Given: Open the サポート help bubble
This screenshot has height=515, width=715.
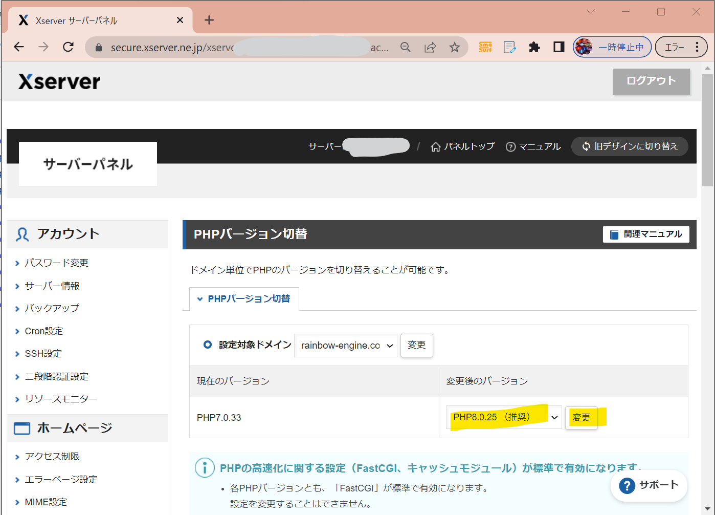Looking at the screenshot, I should pyautogui.click(x=649, y=485).
